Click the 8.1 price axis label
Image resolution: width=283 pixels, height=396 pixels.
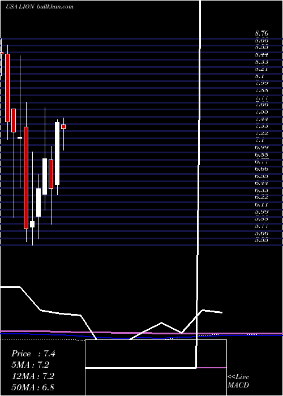pyautogui.click(x=260, y=76)
